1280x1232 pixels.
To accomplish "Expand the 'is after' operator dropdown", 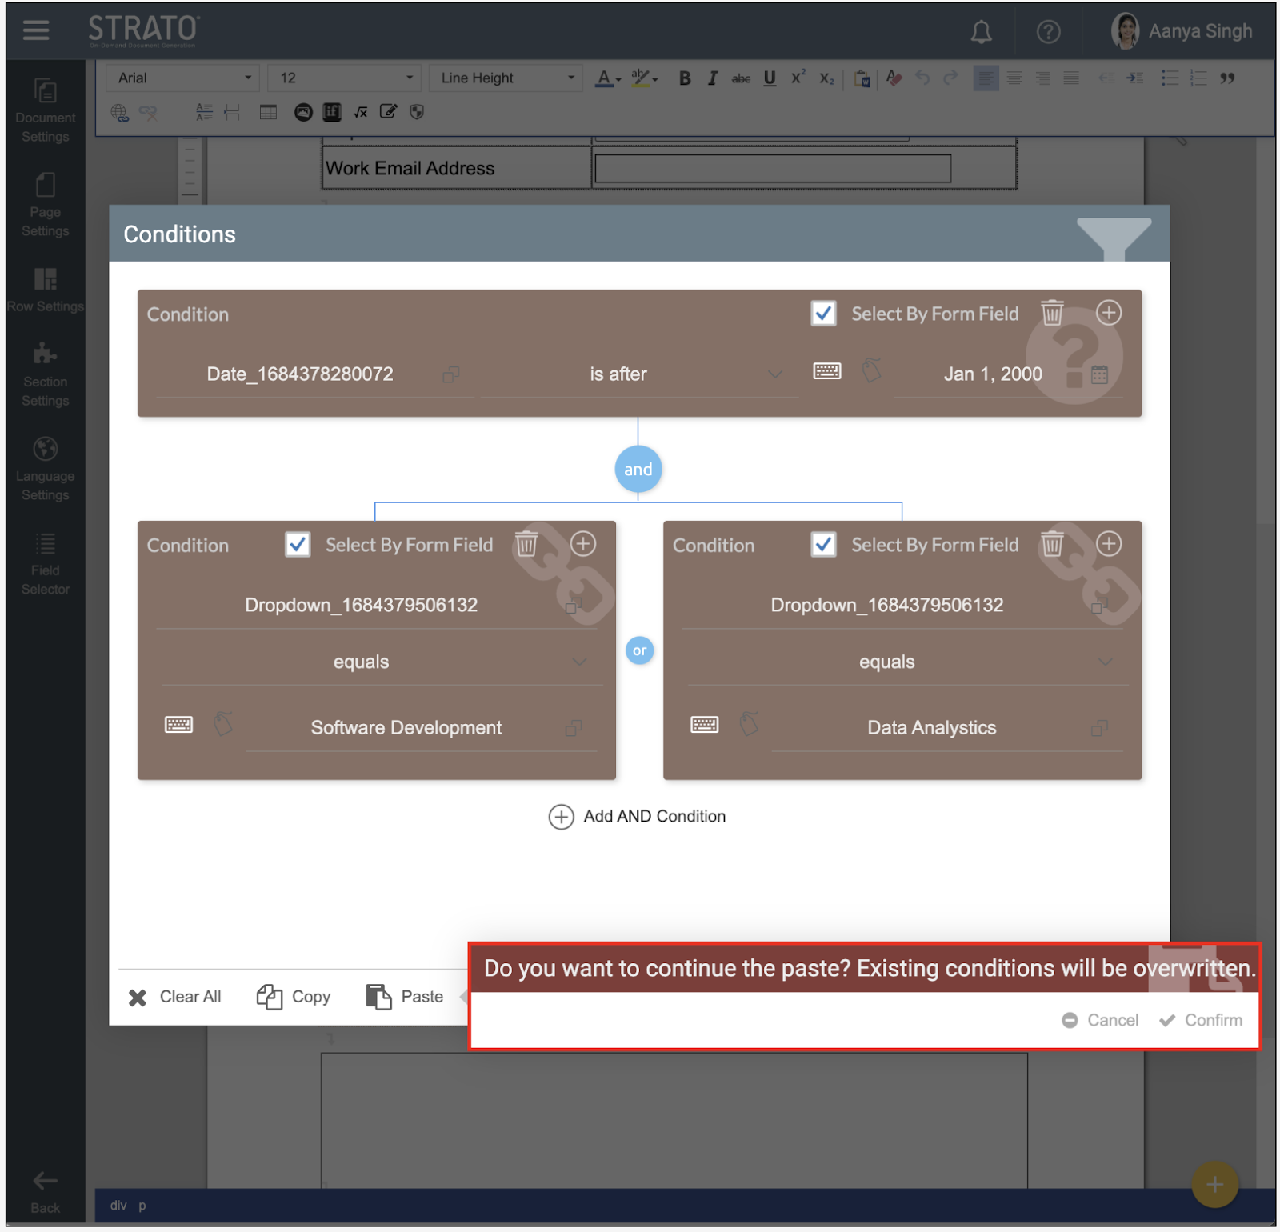I will [774, 374].
